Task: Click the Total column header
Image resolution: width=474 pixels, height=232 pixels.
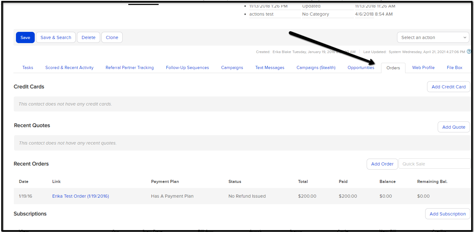Action: [303, 181]
